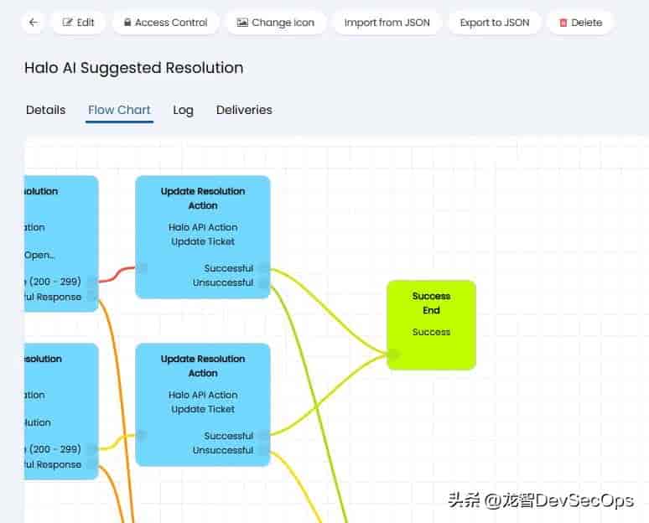Click "Update Ticket" text in upper node
Image resolution: width=649 pixels, height=523 pixels.
point(203,241)
